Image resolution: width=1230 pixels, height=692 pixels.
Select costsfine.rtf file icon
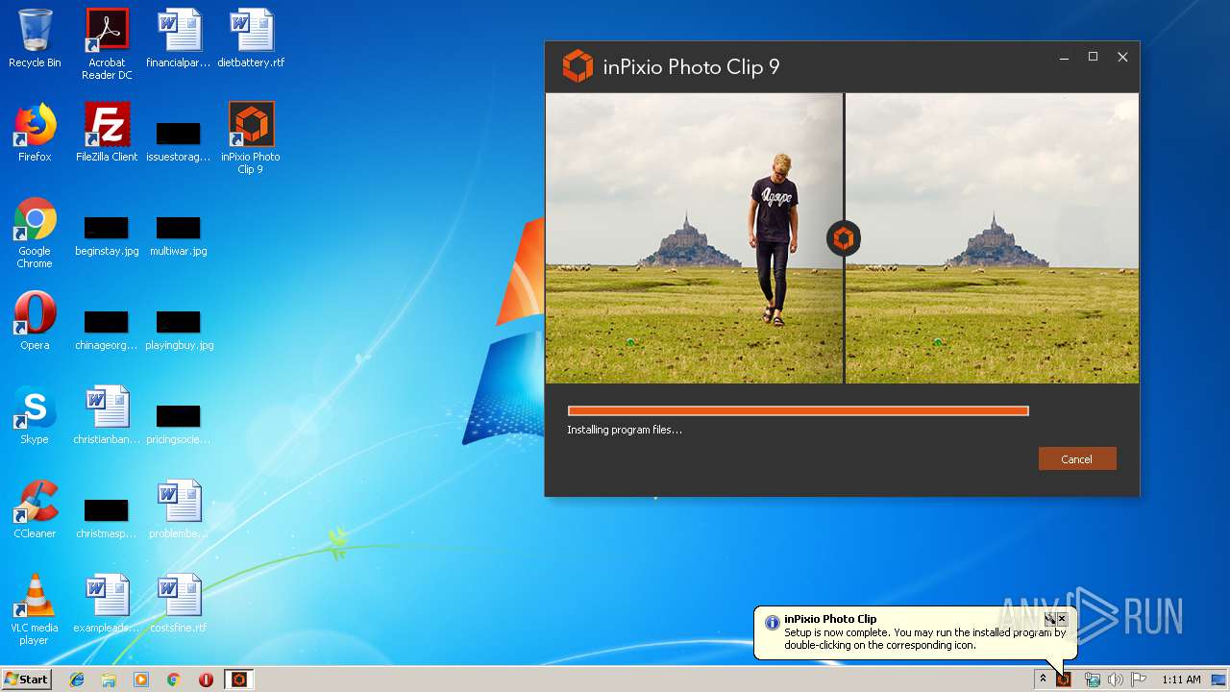[x=179, y=604]
